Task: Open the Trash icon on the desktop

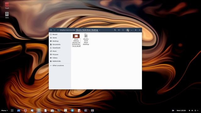Action: coord(7,6)
